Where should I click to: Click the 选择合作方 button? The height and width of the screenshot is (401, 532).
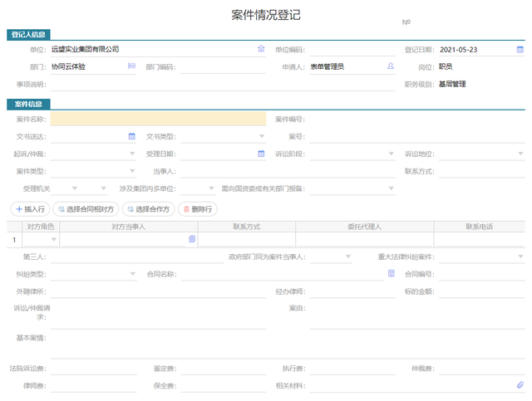148,209
